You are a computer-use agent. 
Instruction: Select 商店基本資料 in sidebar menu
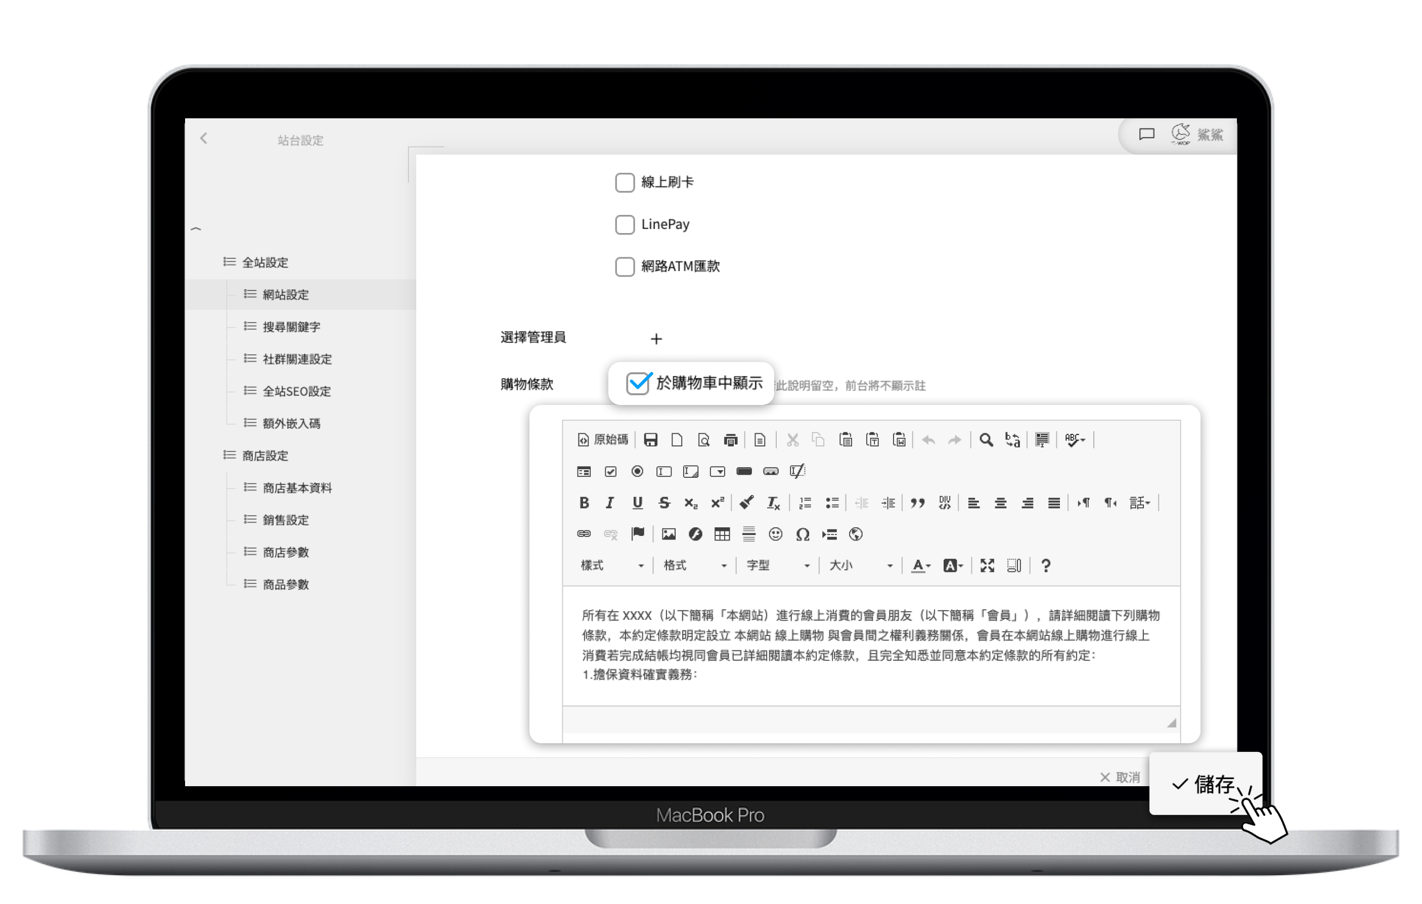(x=297, y=488)
